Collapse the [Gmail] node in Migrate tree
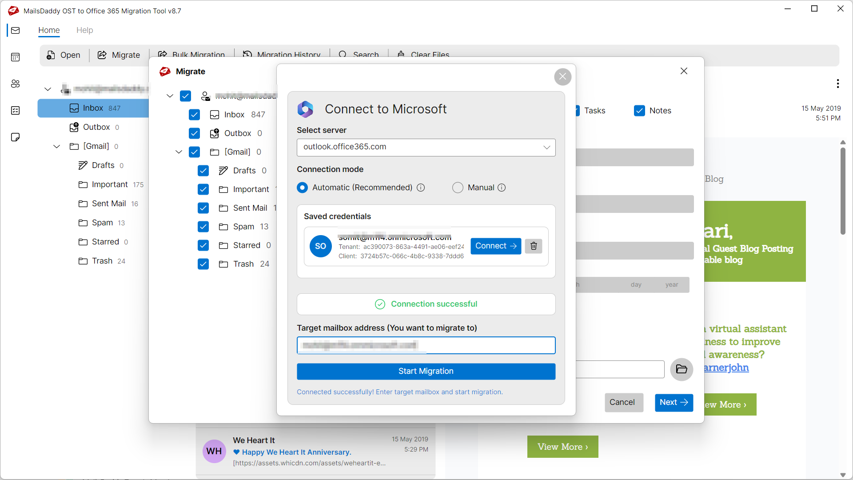The height and width of the screenshot is (480, 853). [179, 152]
